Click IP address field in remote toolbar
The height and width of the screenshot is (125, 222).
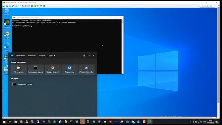pyautogui.click(x=207, y=6)
